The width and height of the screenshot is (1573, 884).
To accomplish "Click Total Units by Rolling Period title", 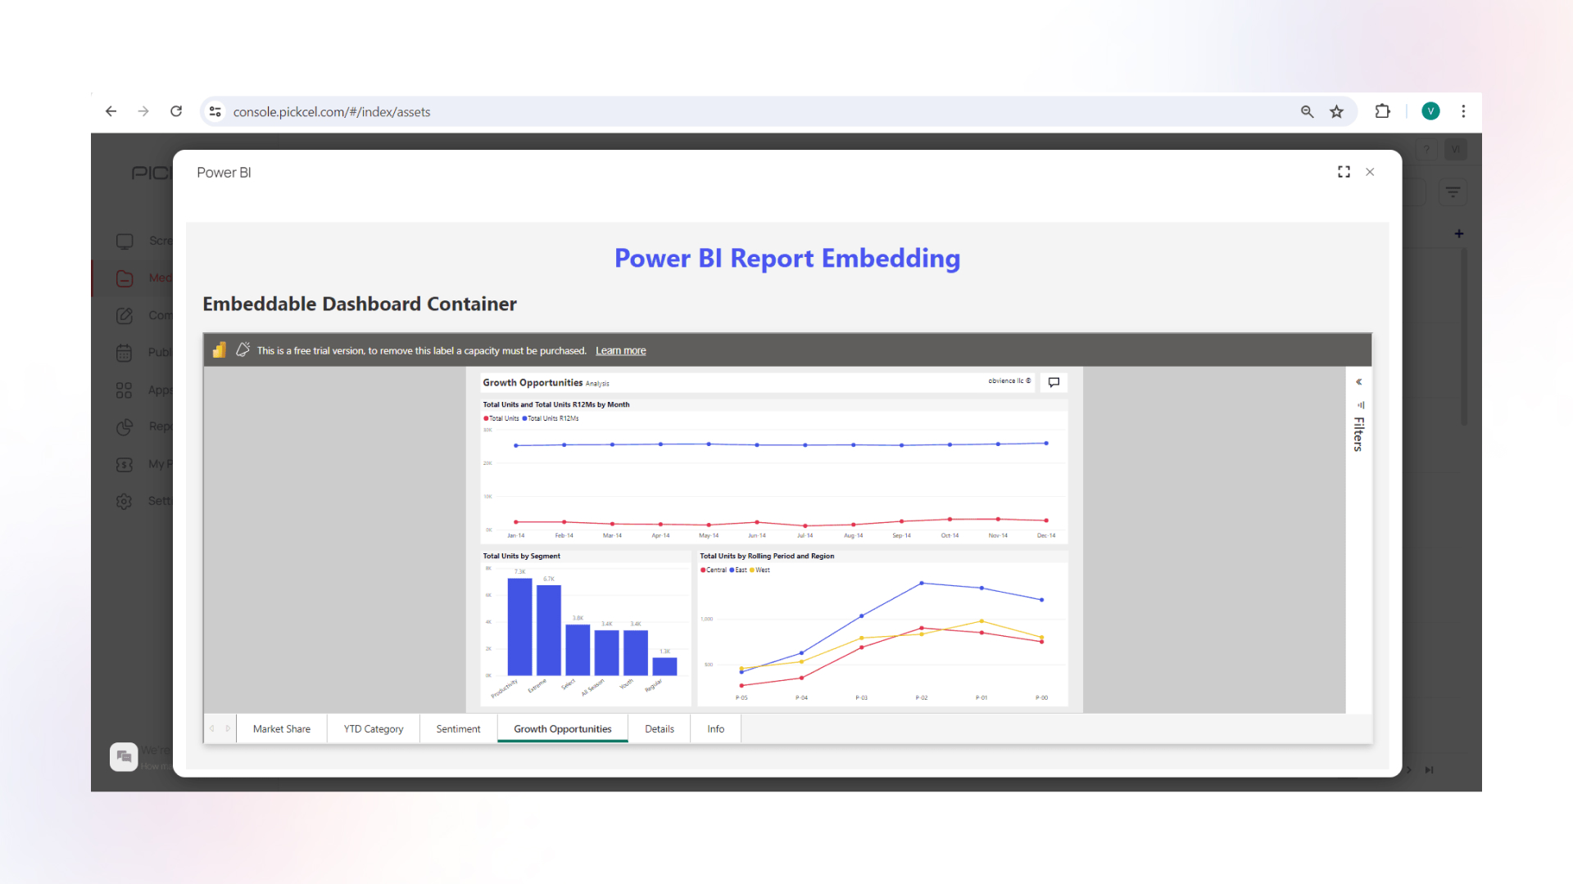I will pos(767,556).
